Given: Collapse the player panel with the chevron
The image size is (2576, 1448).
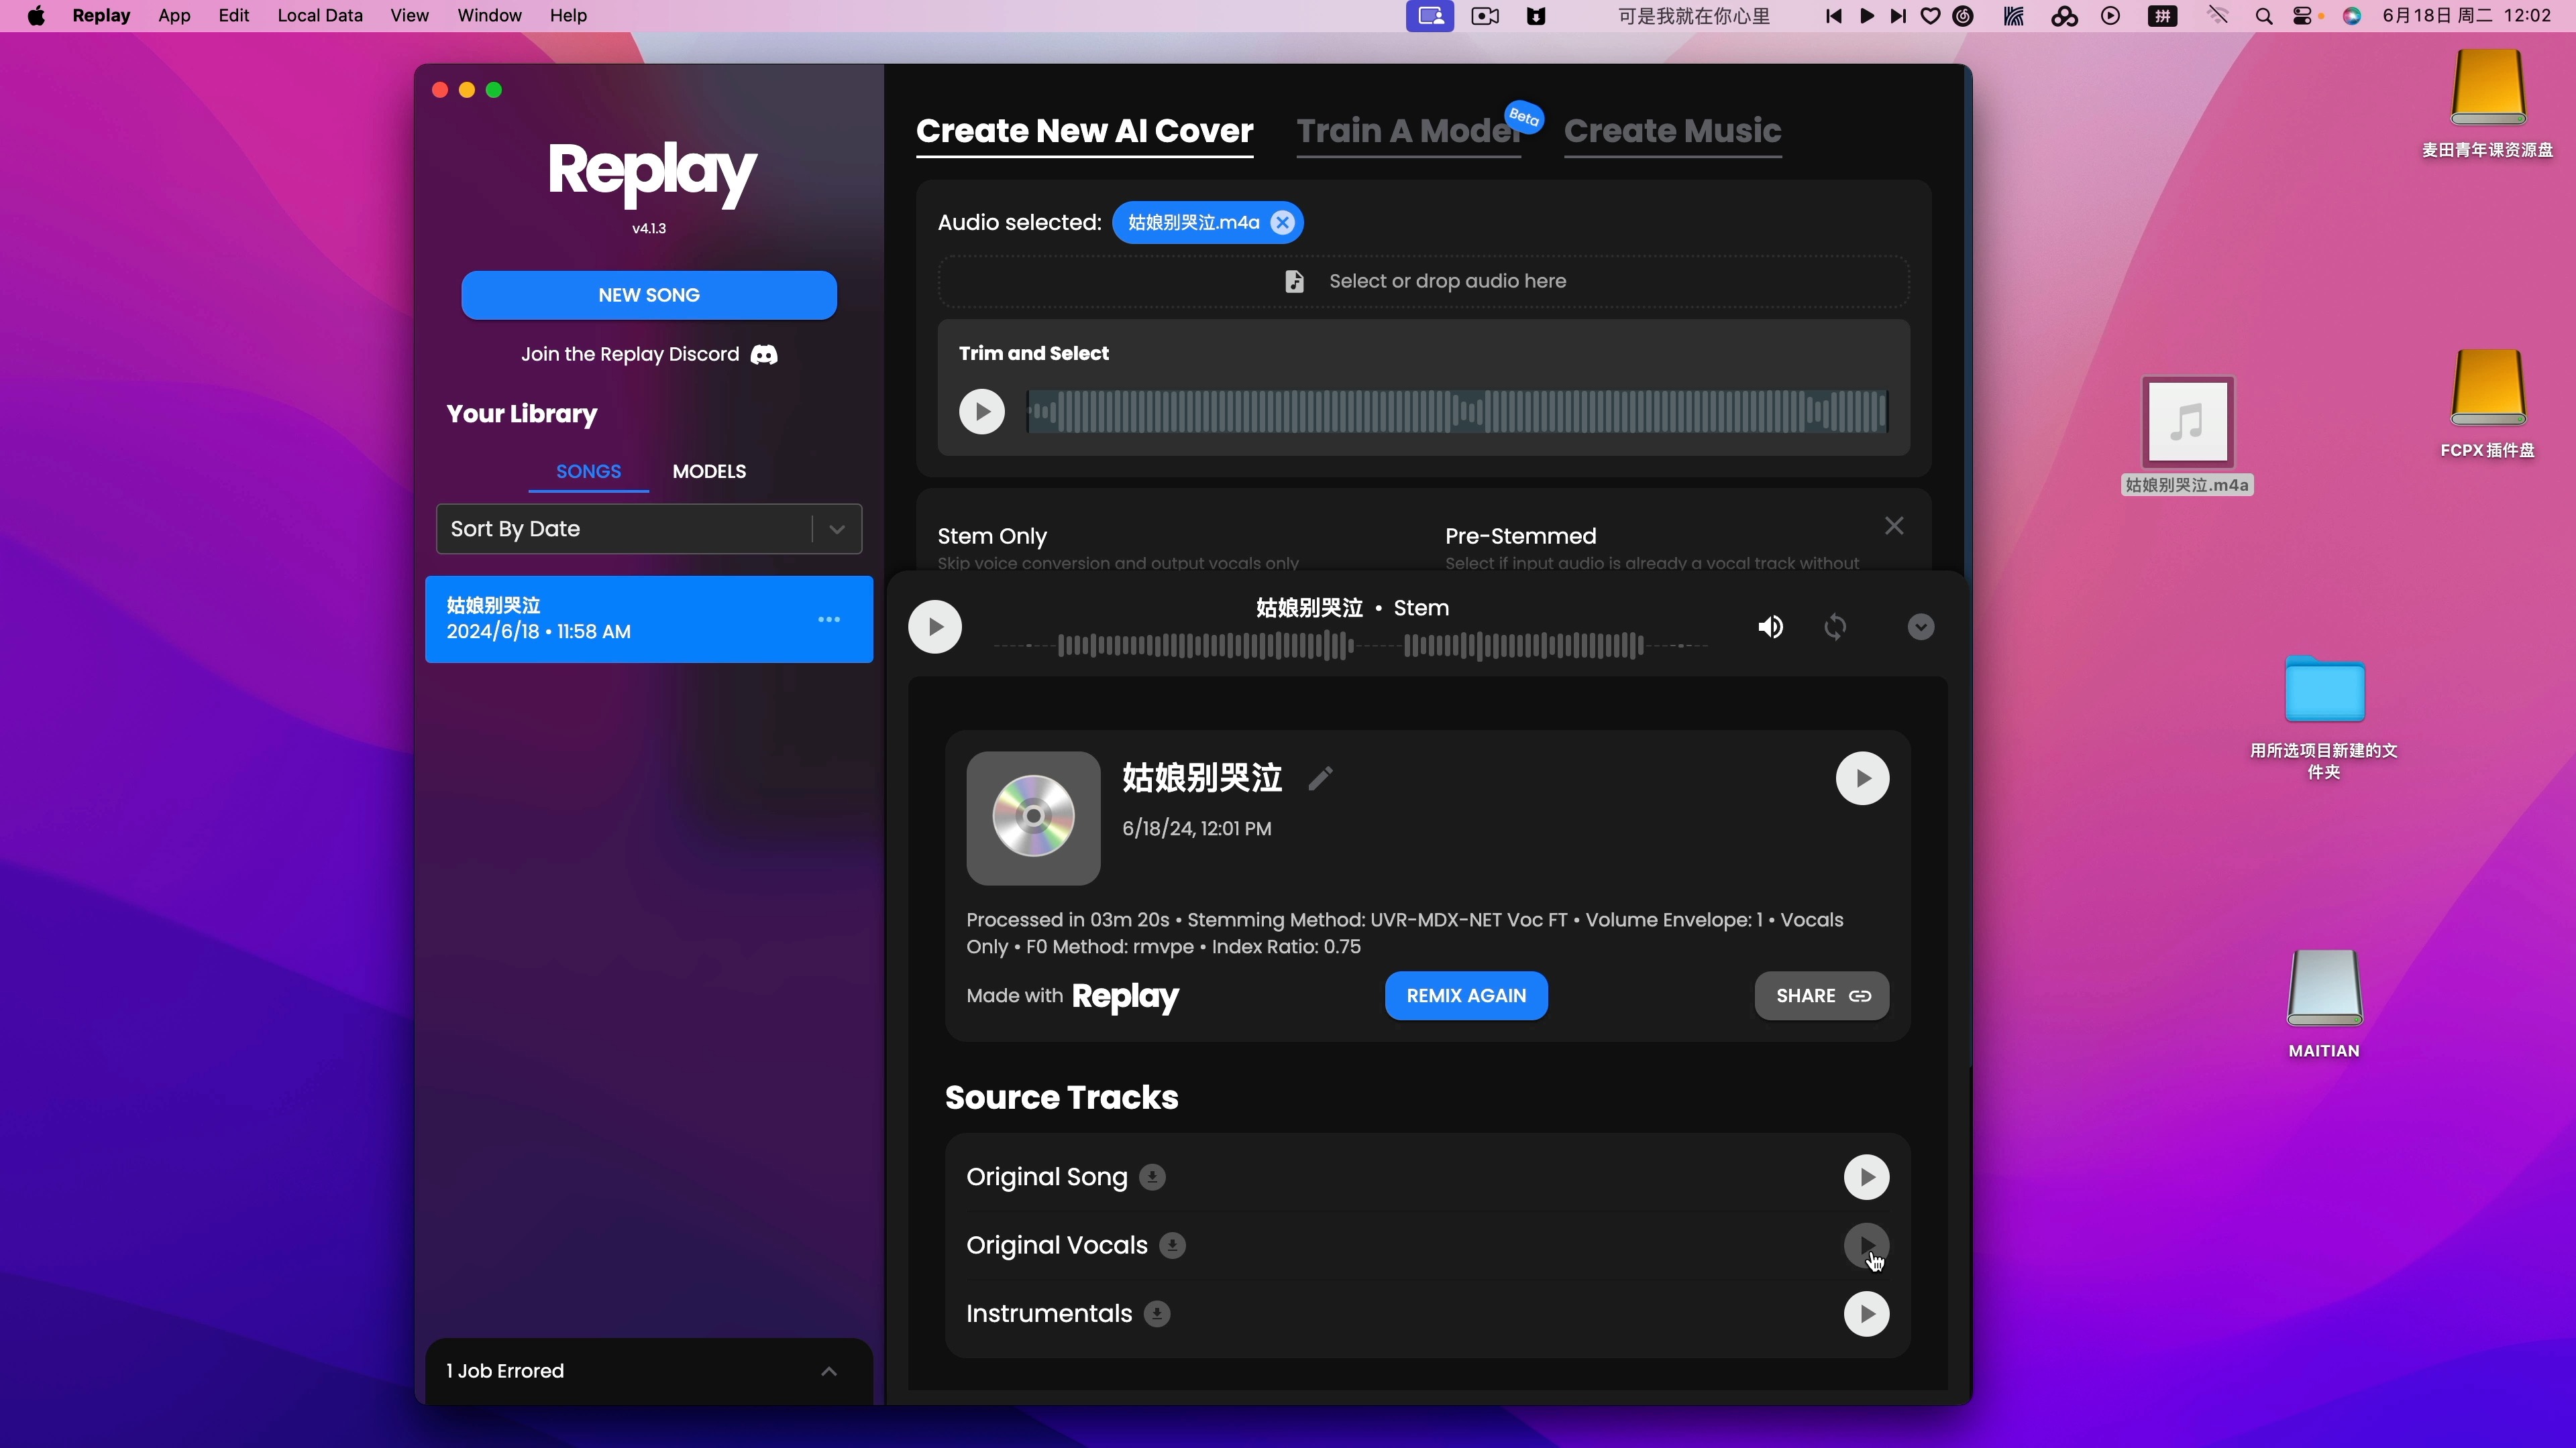Looking at the screenshot, I should click(1920, 627).
